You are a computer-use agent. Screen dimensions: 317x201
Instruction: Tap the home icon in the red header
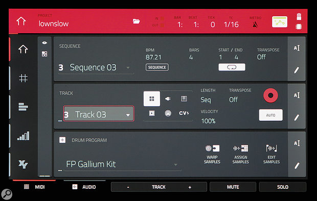click(x=21, y=21)
